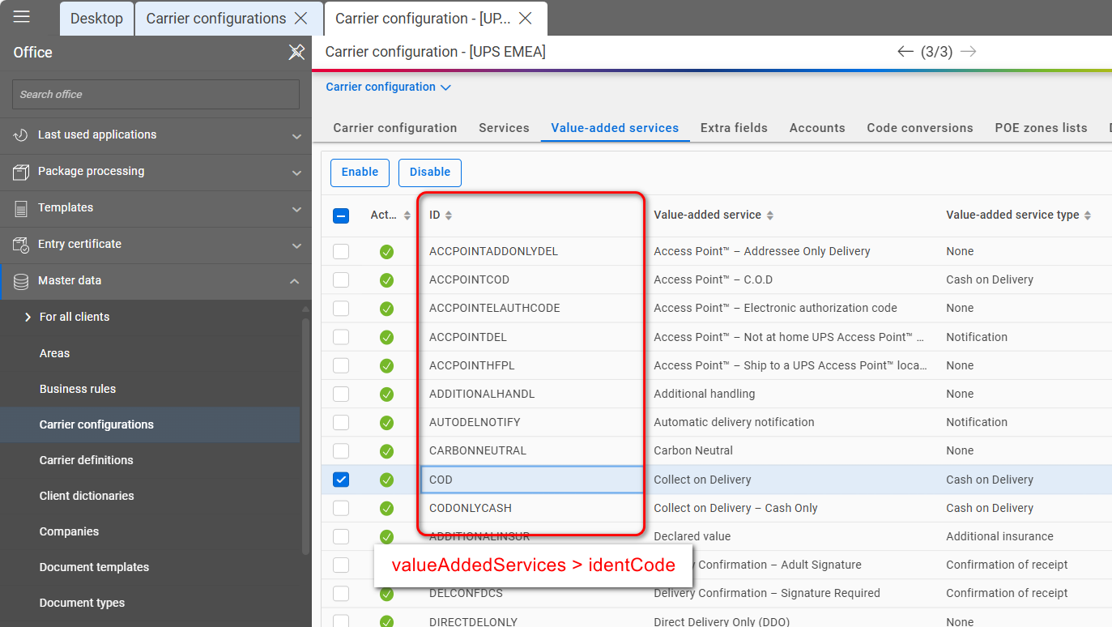Click Collect on Delivery – Cash Only cell
This screenshot has height=627, width=1112.
(x=735, y=508)
